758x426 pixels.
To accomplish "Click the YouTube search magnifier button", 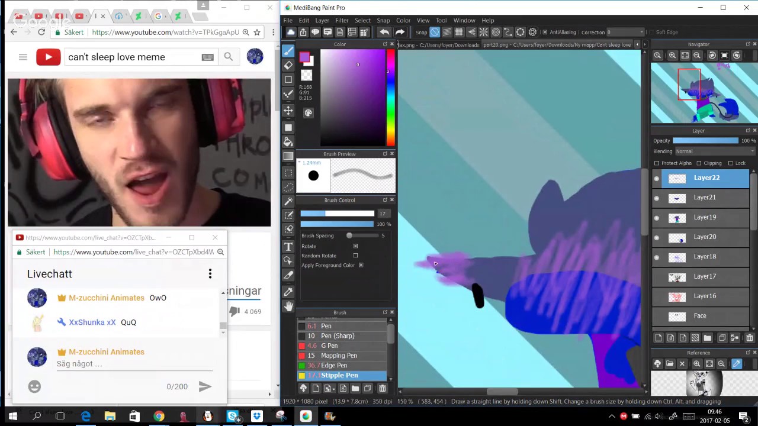I will point(228,57).
